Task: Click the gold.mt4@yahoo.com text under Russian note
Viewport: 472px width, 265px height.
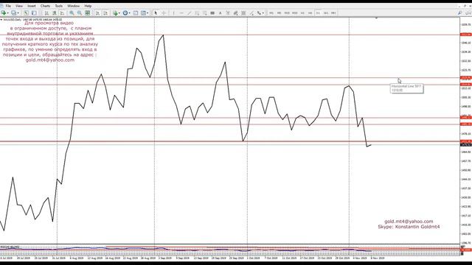Action: (x=50, y=60)
